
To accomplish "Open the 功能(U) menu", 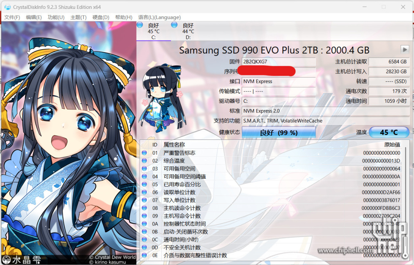I will click(x=56, y=17).
